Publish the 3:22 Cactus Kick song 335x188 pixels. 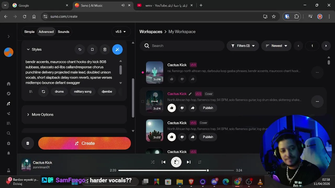click(208, 137)
